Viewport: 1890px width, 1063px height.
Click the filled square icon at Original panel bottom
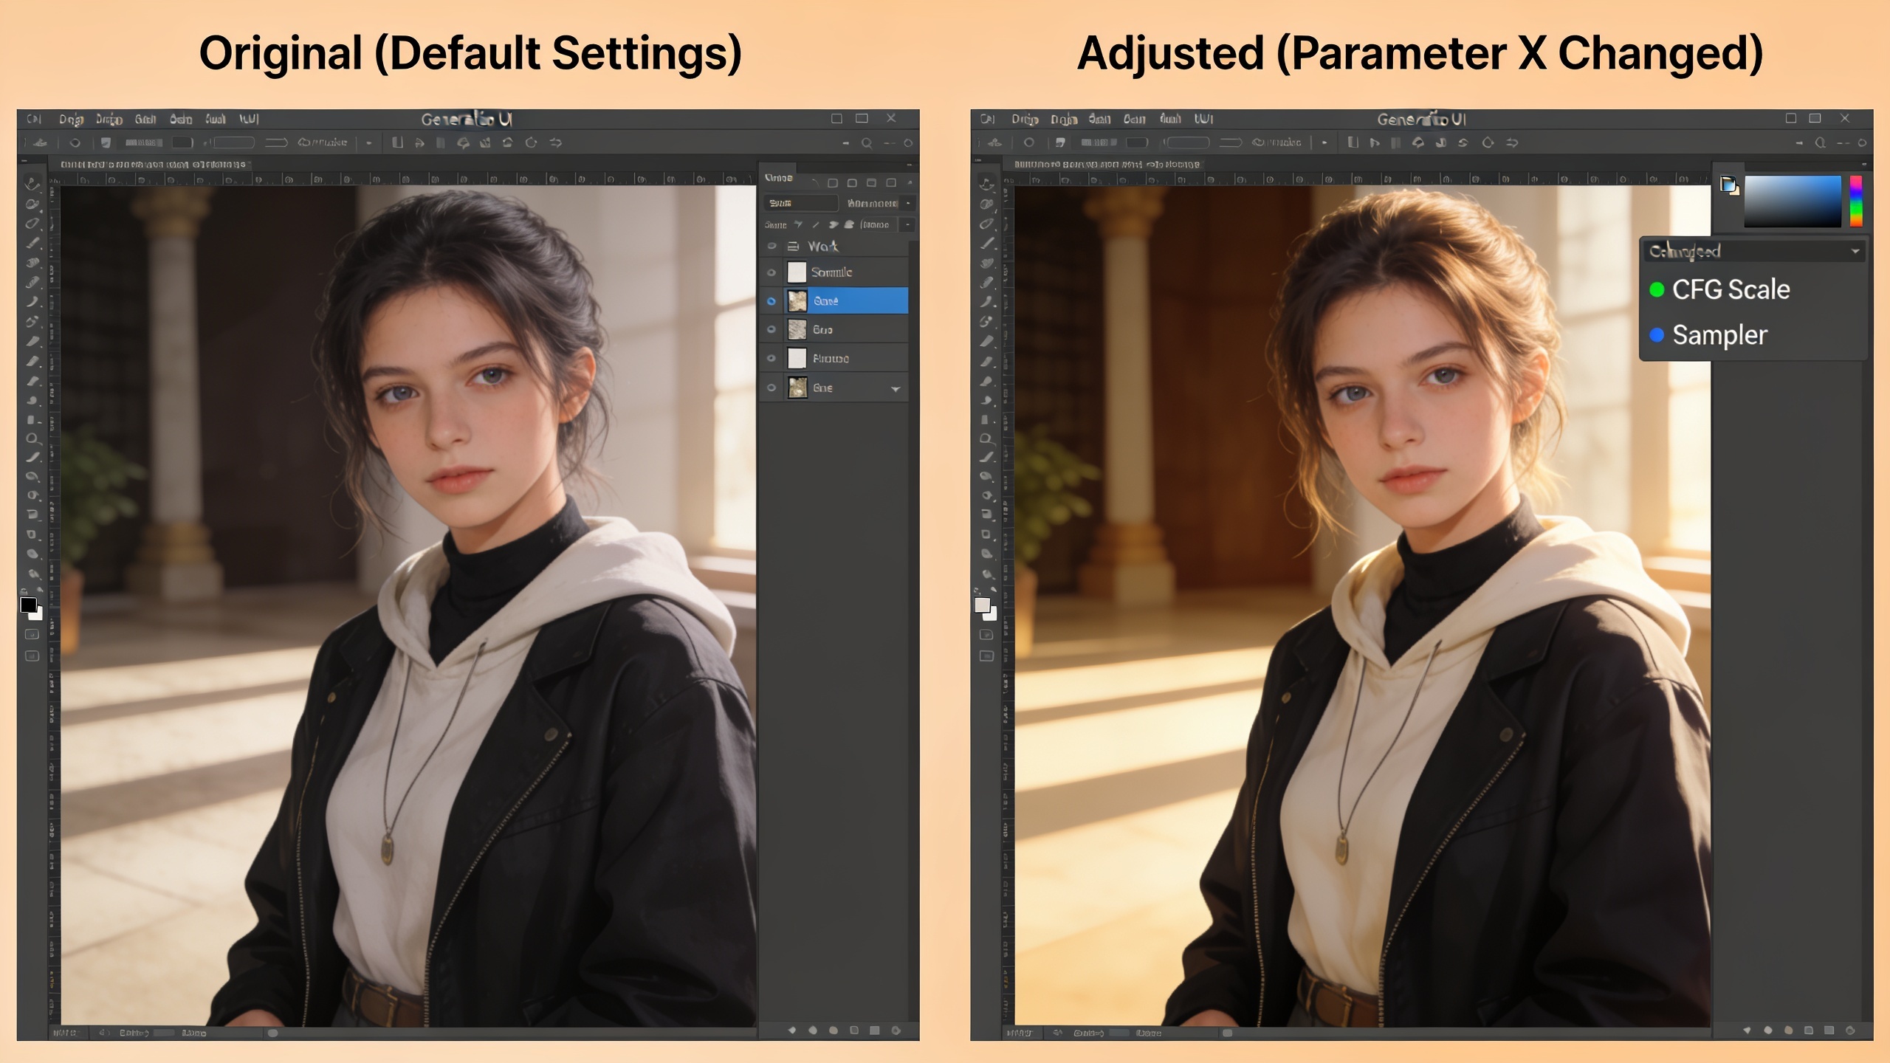(x=875, y=1031)
